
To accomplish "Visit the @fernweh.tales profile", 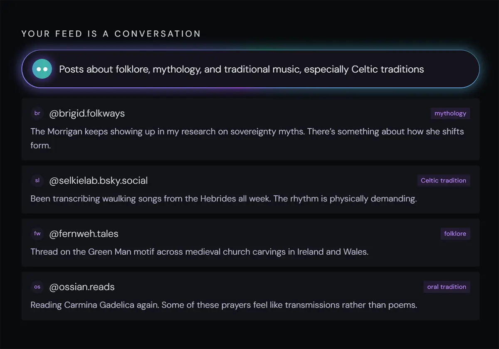I will pyautogui.click(x=84, y=234).
